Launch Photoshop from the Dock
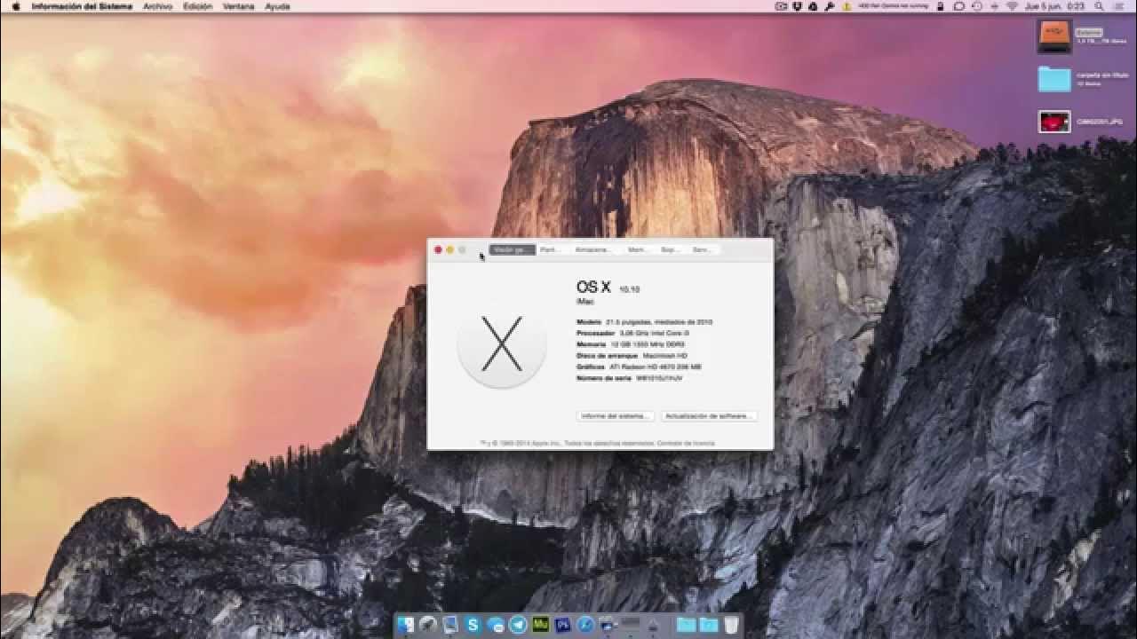1137x639 pixels. [562, 625]
